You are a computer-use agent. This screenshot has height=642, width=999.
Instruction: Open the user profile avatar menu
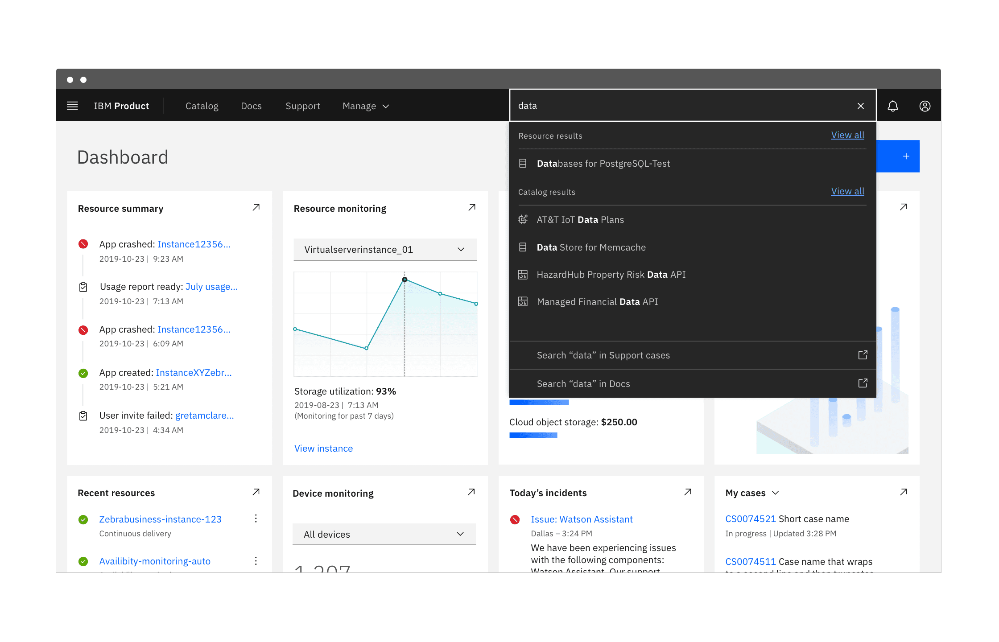(x=925, y=106)
